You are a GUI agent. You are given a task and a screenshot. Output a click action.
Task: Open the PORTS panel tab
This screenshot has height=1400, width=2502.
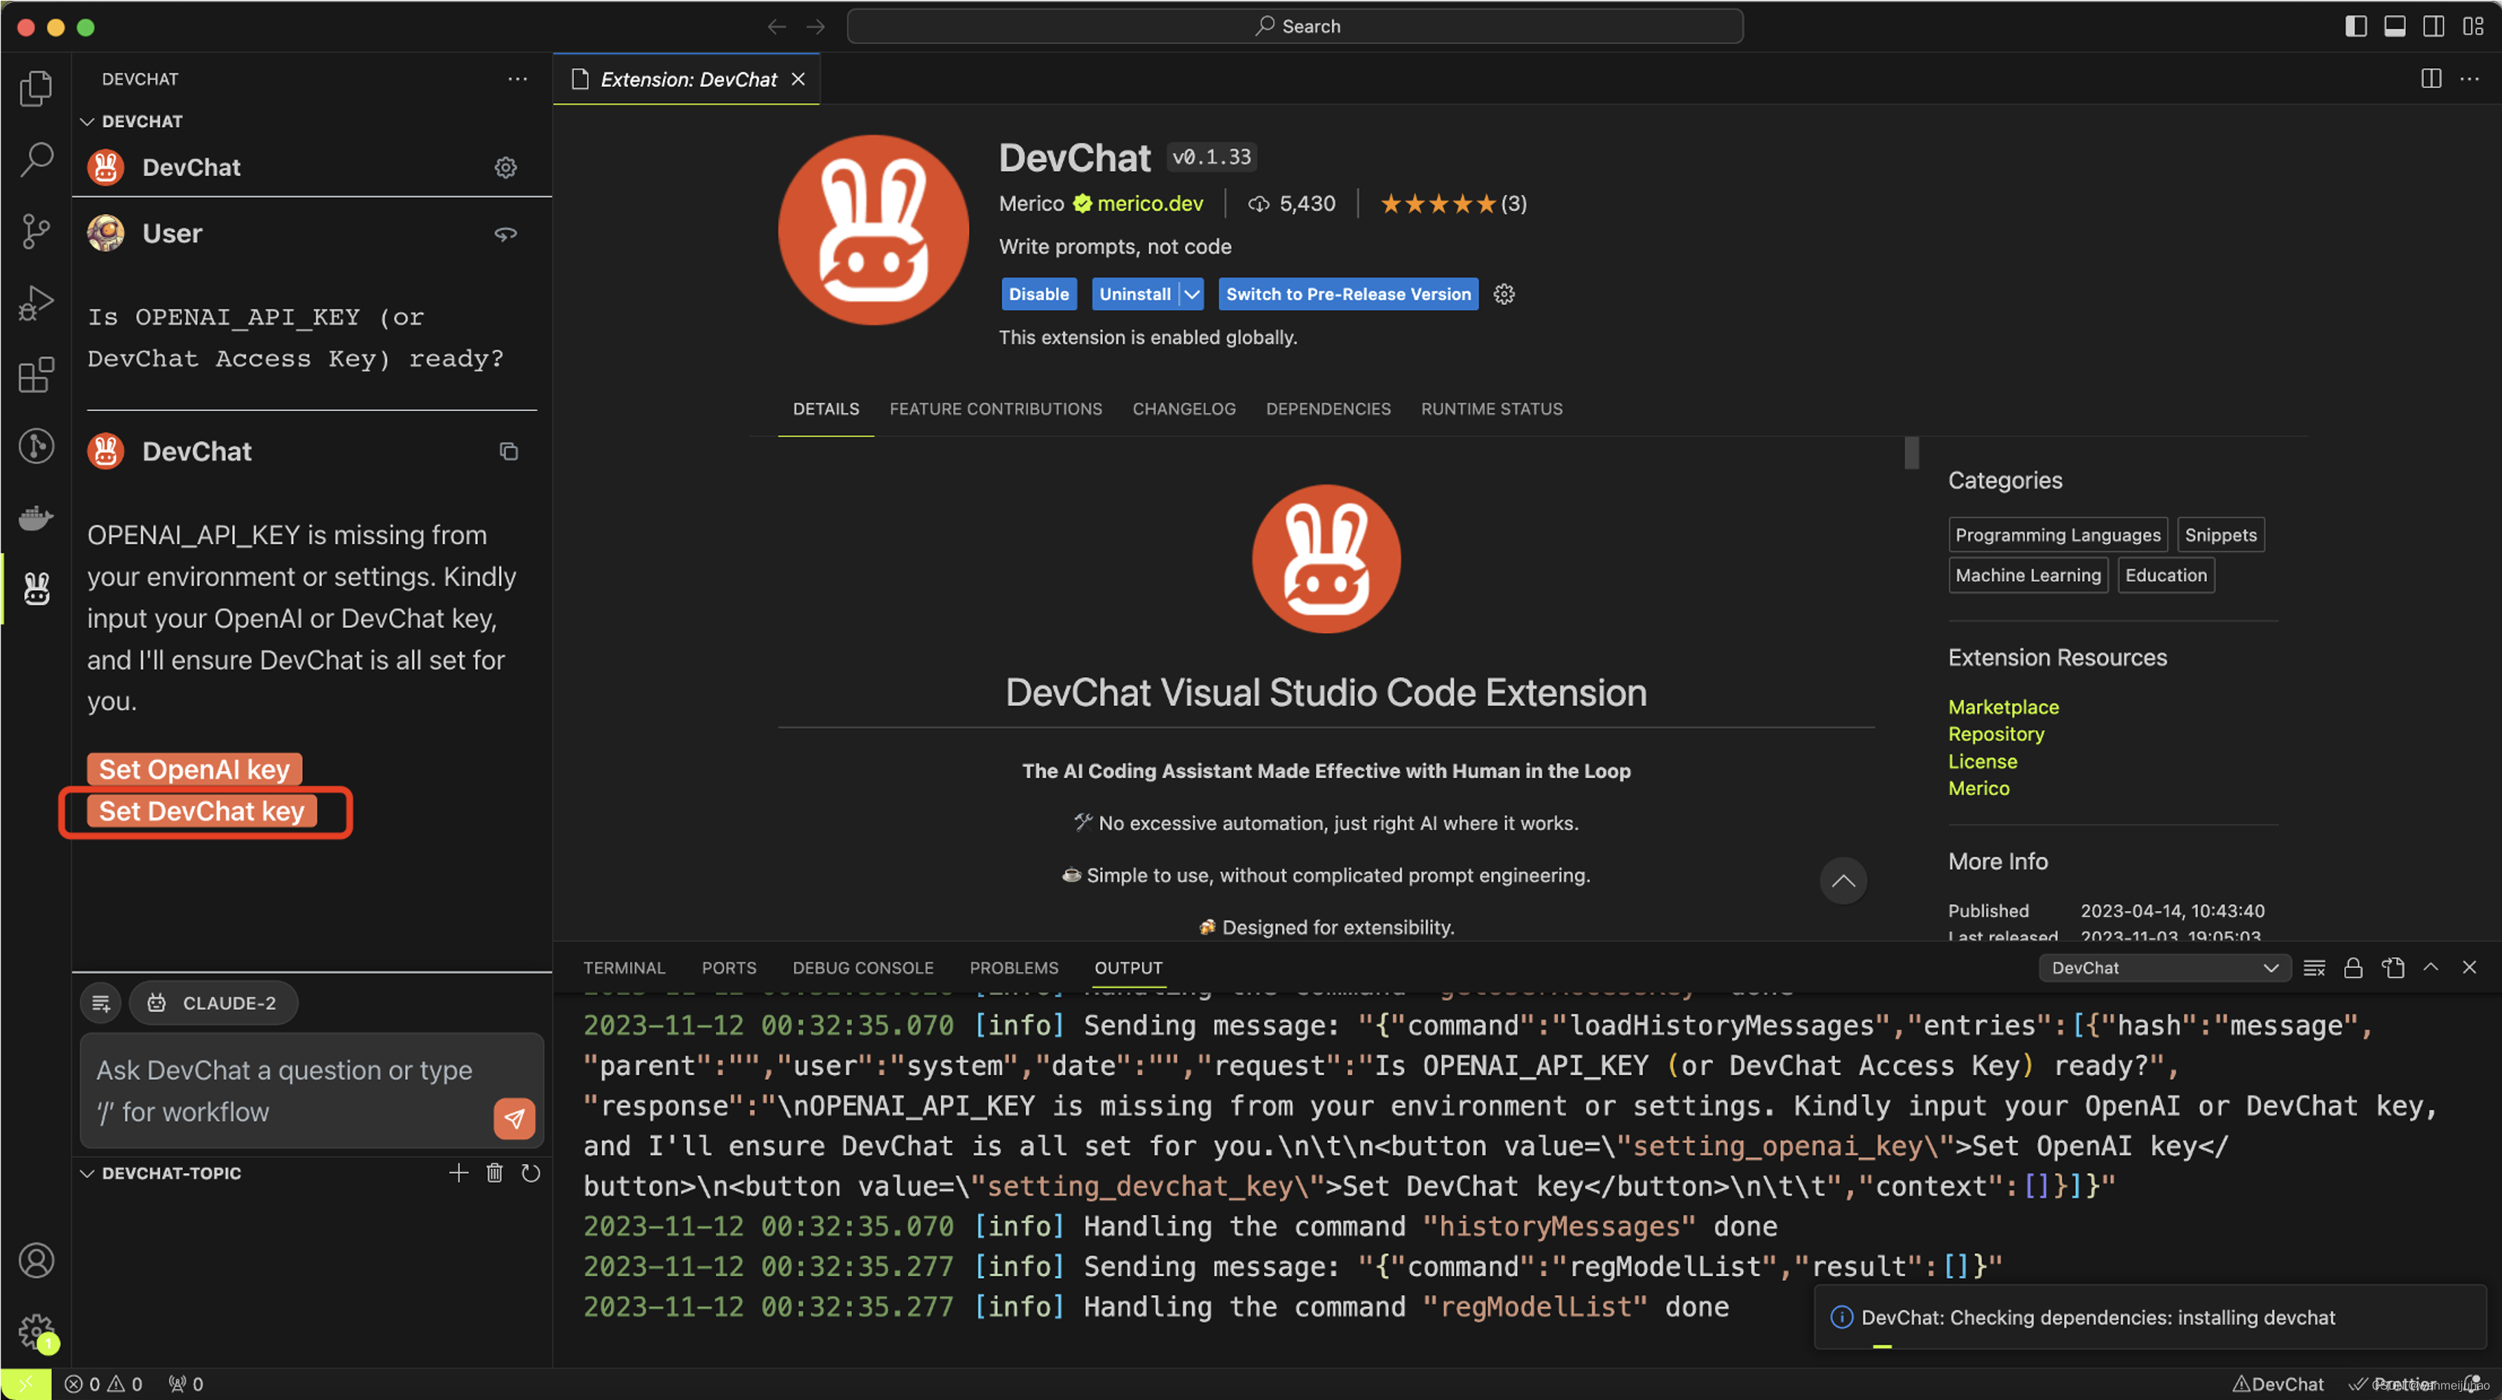[x=728, y=968]
